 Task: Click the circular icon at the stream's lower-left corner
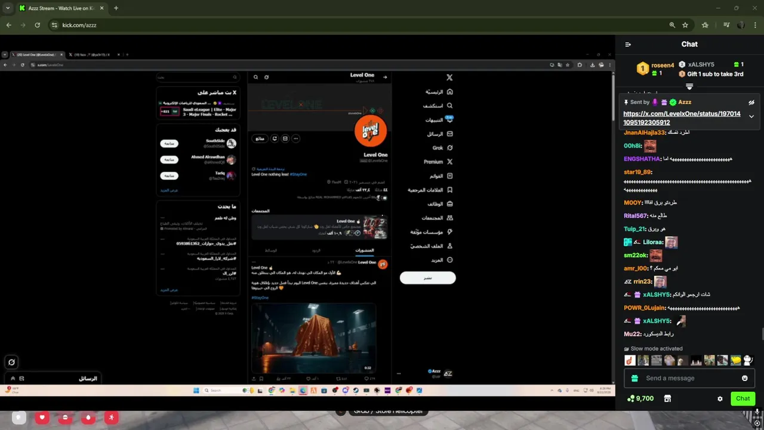(x=11, y=362)
